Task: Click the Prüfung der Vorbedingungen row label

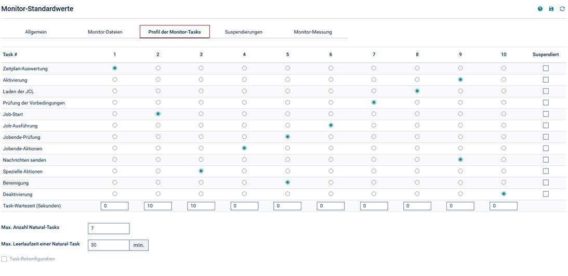Action: 34,102
